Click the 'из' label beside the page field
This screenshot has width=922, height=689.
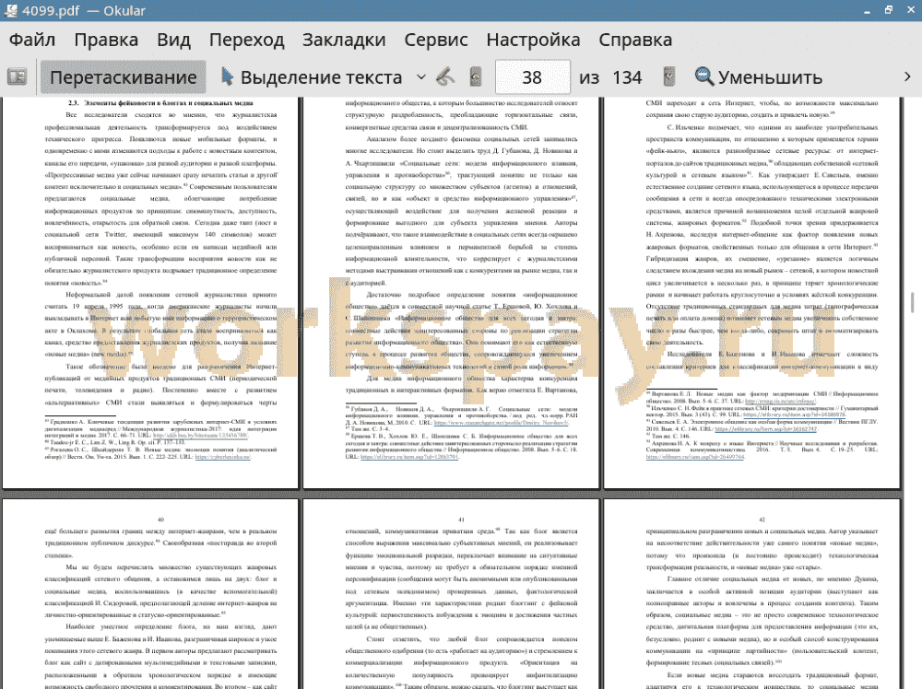[x=589, y=77]
